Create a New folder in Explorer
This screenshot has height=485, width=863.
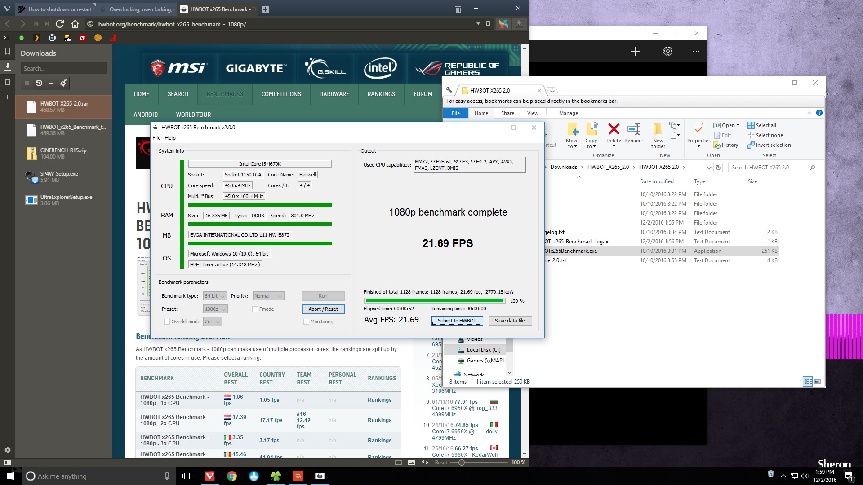coord(658,135)
